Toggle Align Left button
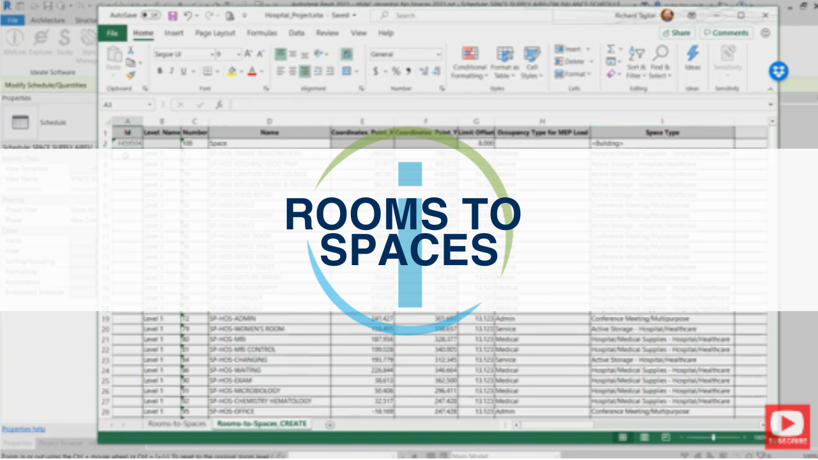Viewport: 818px width, 460px height. [x=281, y=71]
